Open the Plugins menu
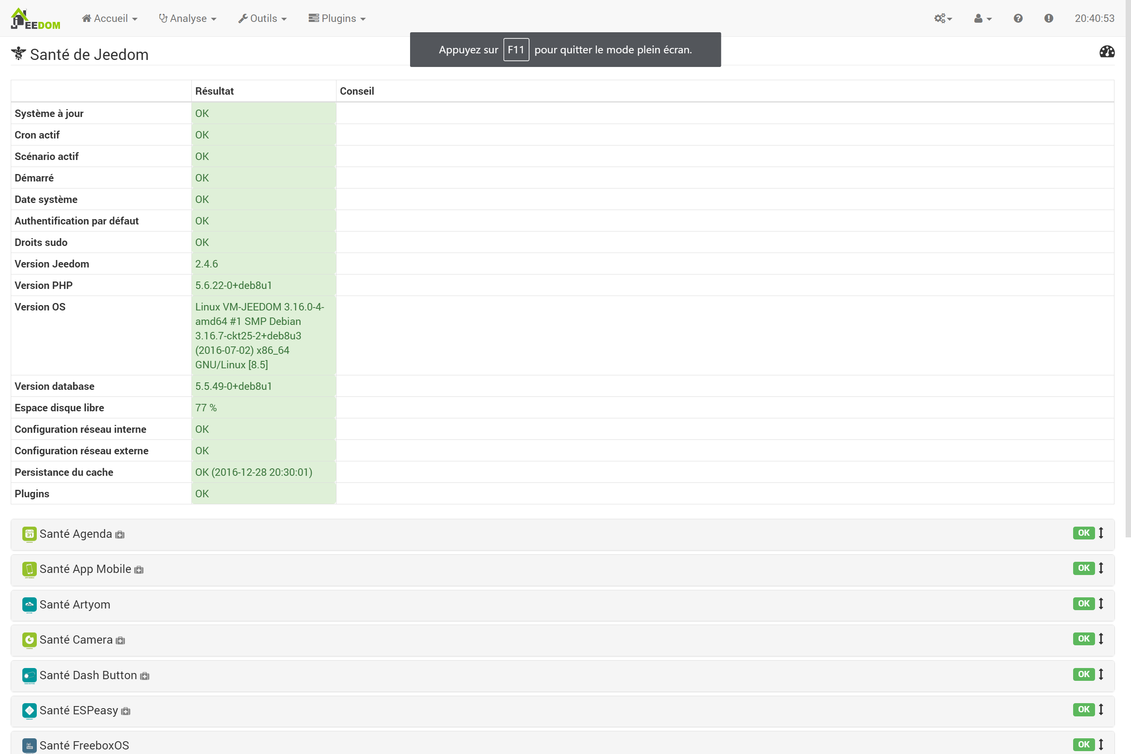 click(337, 18)
